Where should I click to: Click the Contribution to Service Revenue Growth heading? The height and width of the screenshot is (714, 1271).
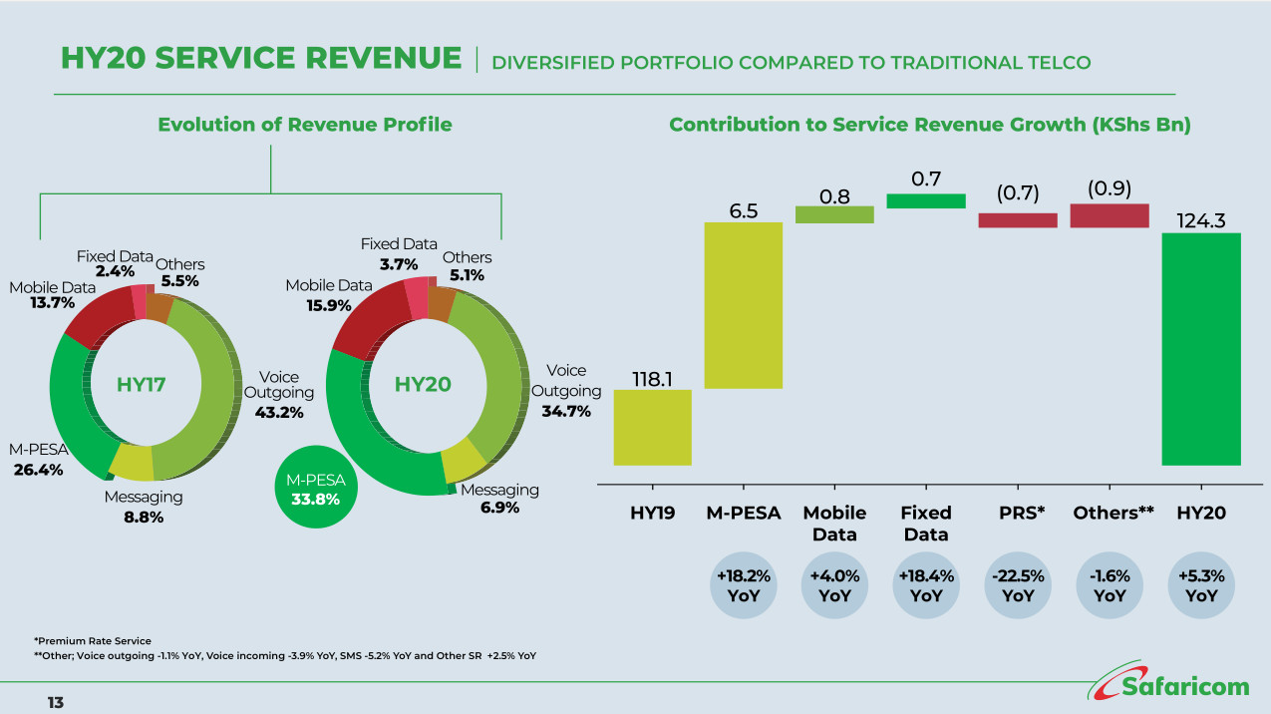coord(930,125)
